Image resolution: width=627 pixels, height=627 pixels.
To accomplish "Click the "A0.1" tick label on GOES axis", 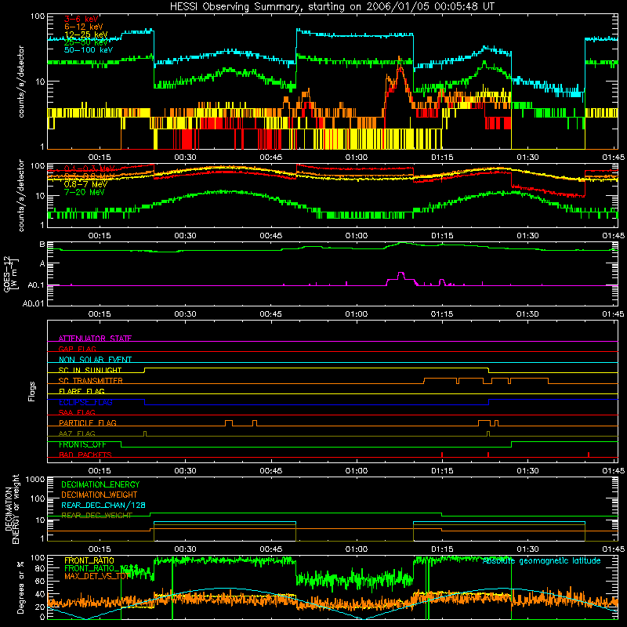I will 35,285.
